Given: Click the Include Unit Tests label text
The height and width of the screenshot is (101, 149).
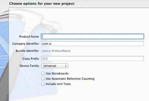Looking at the screenshot, I should (x=58, y=84).
